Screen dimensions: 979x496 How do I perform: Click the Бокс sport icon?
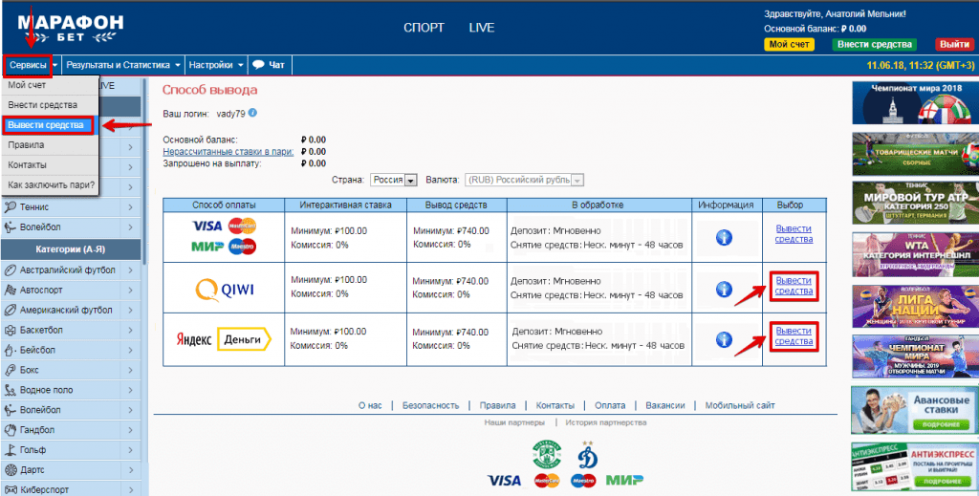click(x=10, y=370)
